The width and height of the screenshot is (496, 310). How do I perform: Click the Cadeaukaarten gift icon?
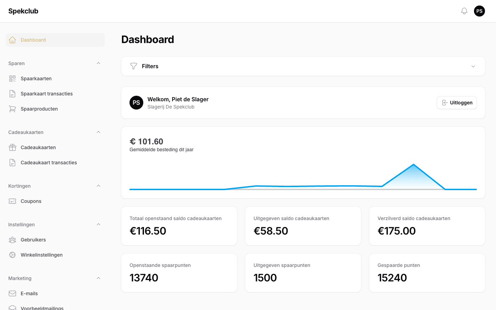[x=12, y=147]
